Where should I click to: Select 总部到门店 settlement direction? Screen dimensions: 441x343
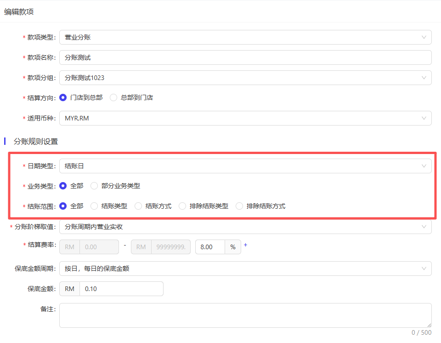(x=114, y=97)
